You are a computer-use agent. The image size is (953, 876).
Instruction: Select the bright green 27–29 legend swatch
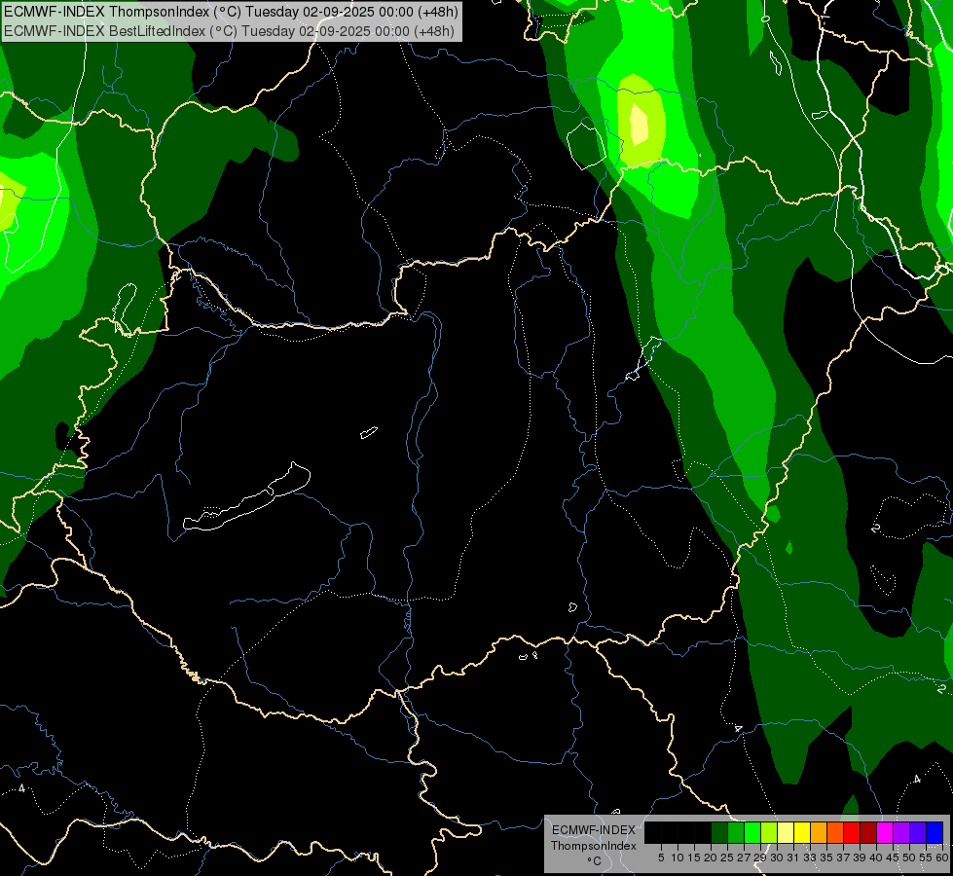point(752,832)
